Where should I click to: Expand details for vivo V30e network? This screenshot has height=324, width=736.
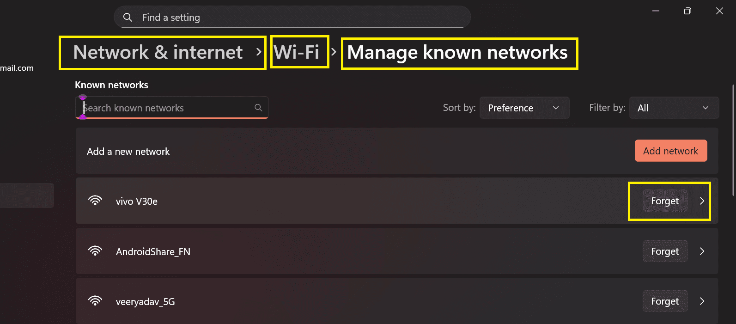click(702, 201)
